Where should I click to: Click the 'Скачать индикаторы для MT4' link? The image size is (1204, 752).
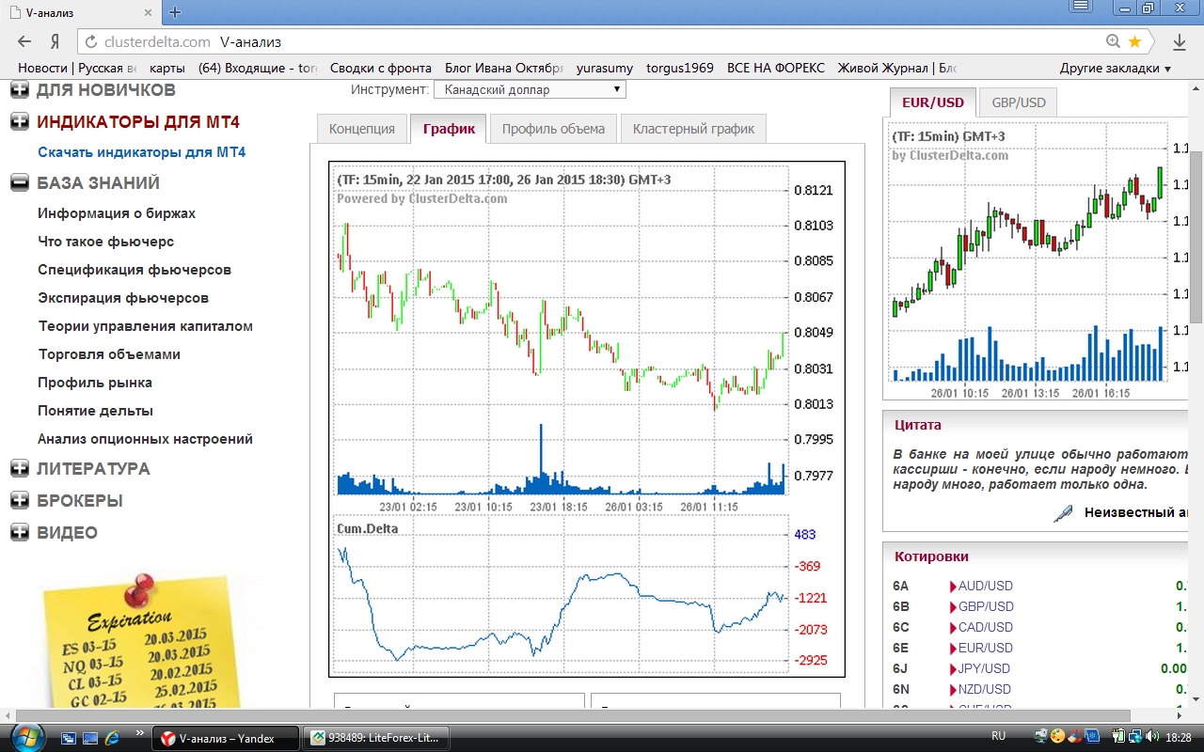(141, 152)
